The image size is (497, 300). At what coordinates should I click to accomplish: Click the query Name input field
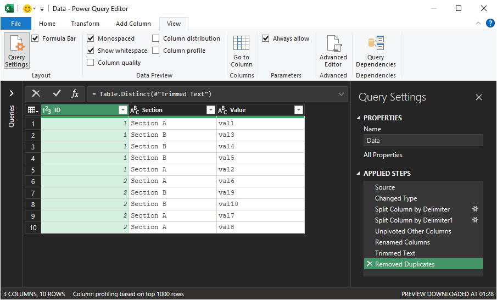tap(423, 141)
